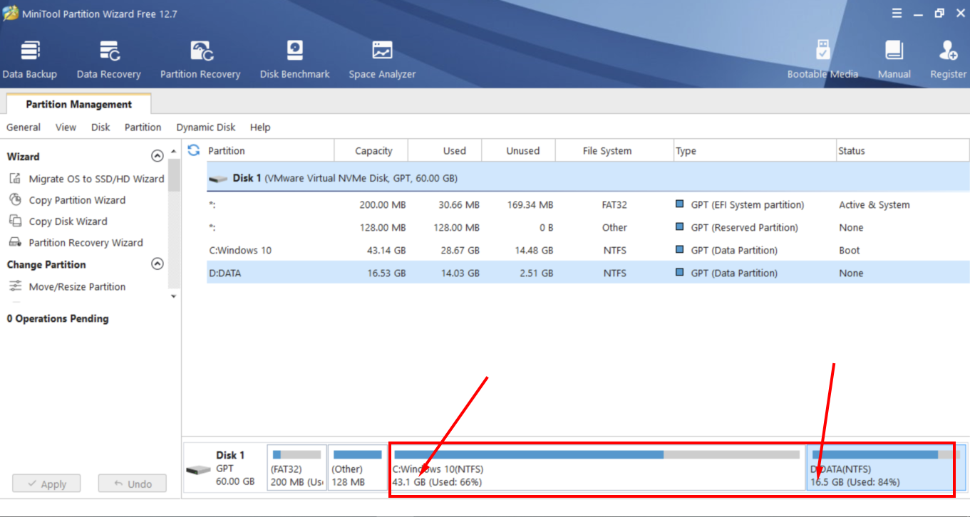Click the Undo button

tap(132, 484)
